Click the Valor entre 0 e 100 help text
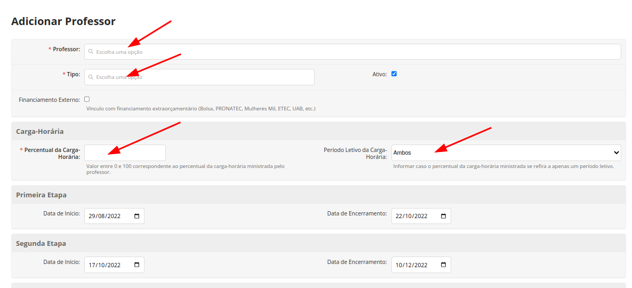This screenshot has width=632, height=288. 186,169
